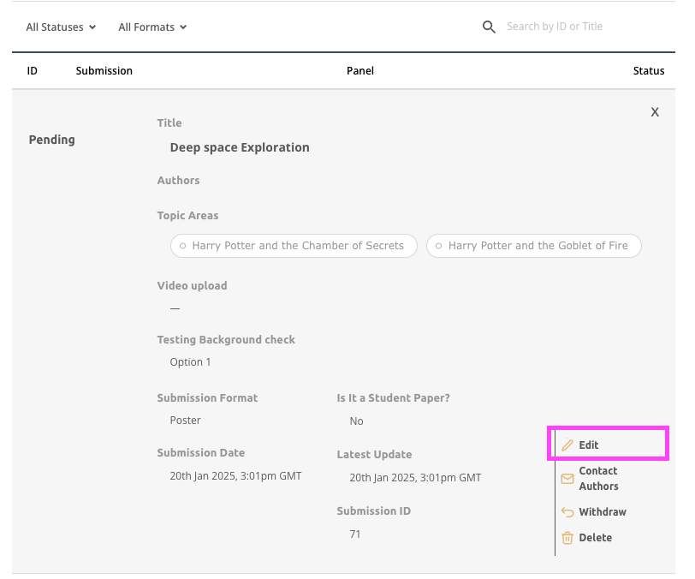Viewport: 695px width, 579px height.
Task: Click the envelope icon for Contact Authors
Action: (567, 479)
